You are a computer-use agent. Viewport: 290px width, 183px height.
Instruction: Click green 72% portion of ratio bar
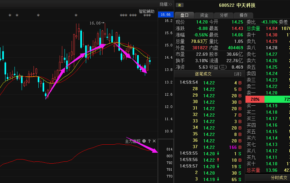click(x=277, y=99)
